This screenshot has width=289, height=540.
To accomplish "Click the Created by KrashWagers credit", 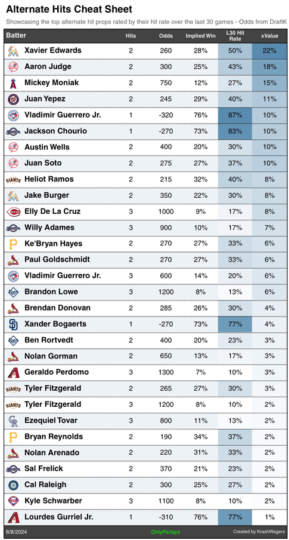I will point(259,532).
